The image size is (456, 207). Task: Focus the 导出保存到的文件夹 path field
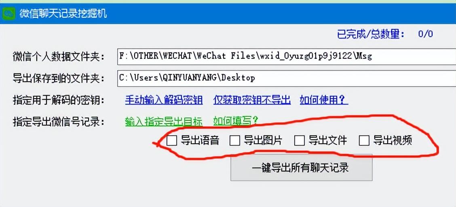coord(287,78)
